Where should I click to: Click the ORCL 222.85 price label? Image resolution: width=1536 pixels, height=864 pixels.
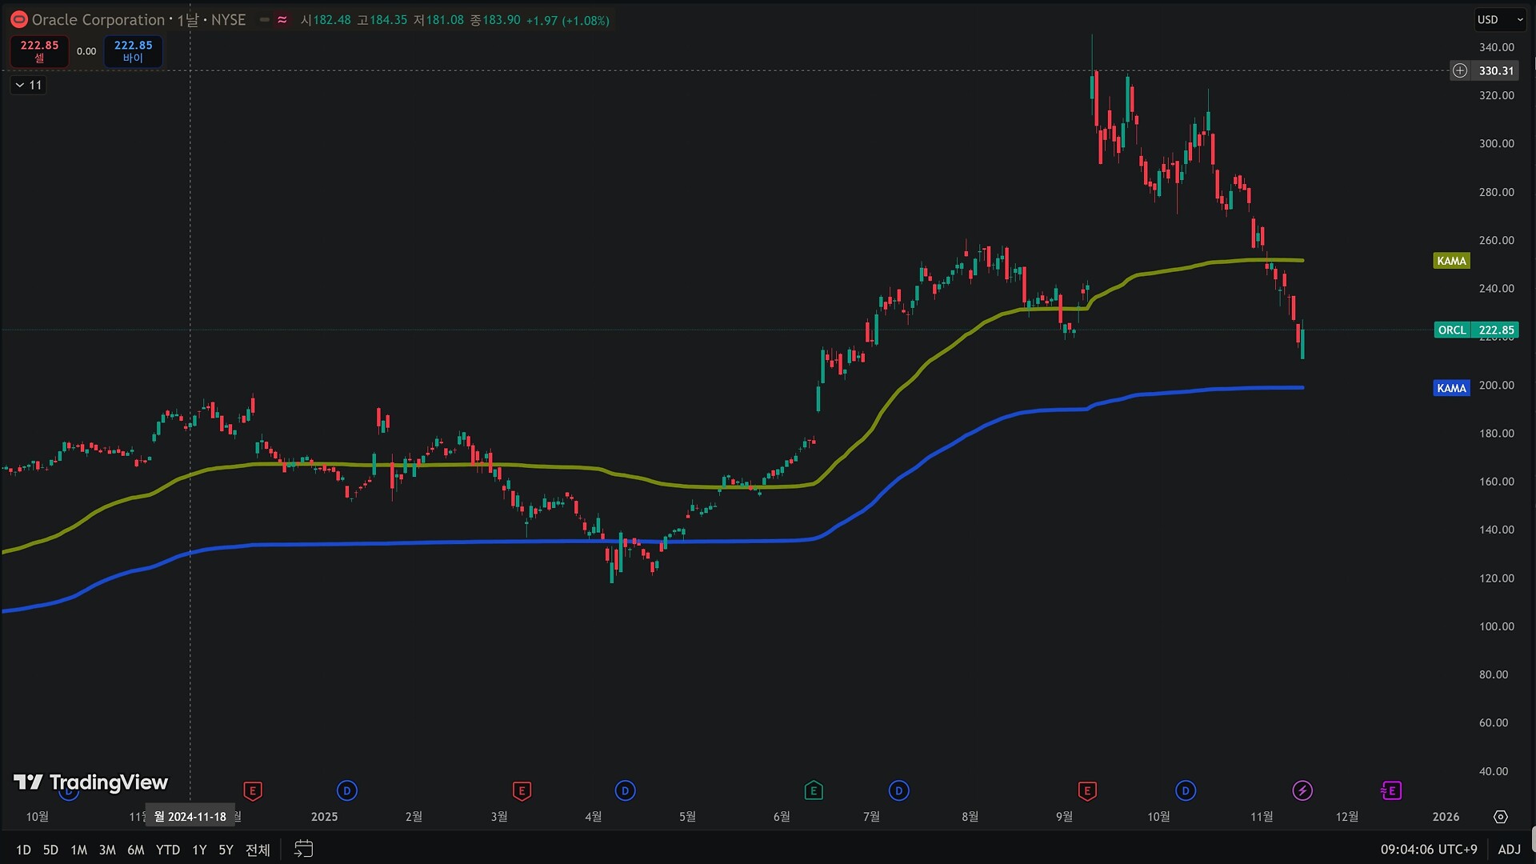(x=1475, y=330)
